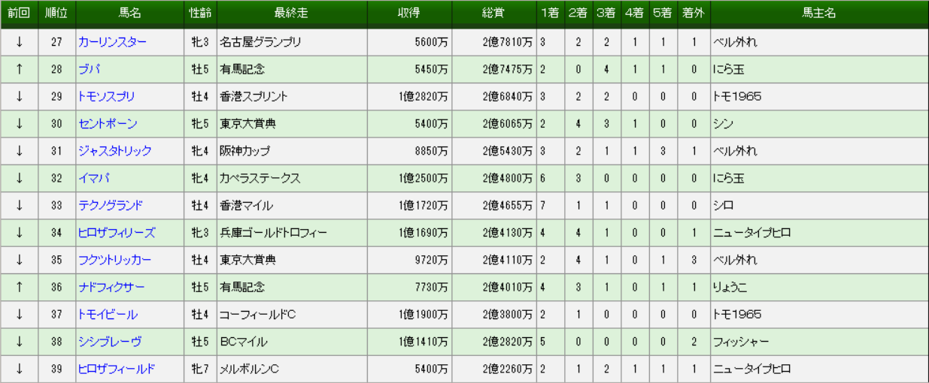Click the 収得 column header

409,14
